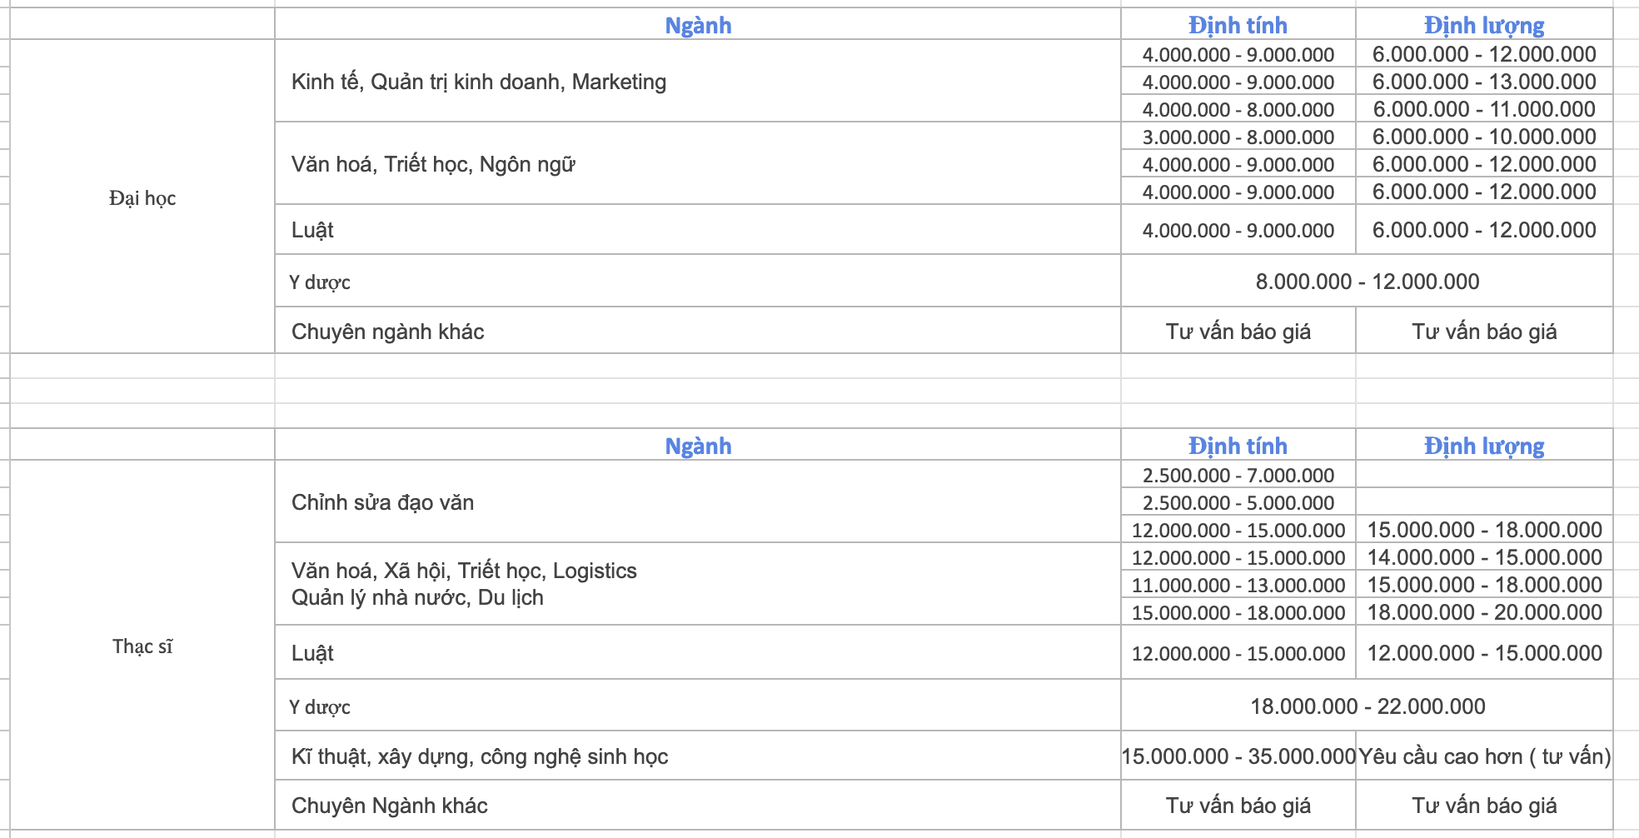Select the first table's Định lượng header
This screenshot has height=838, width=1639.
1484,25
